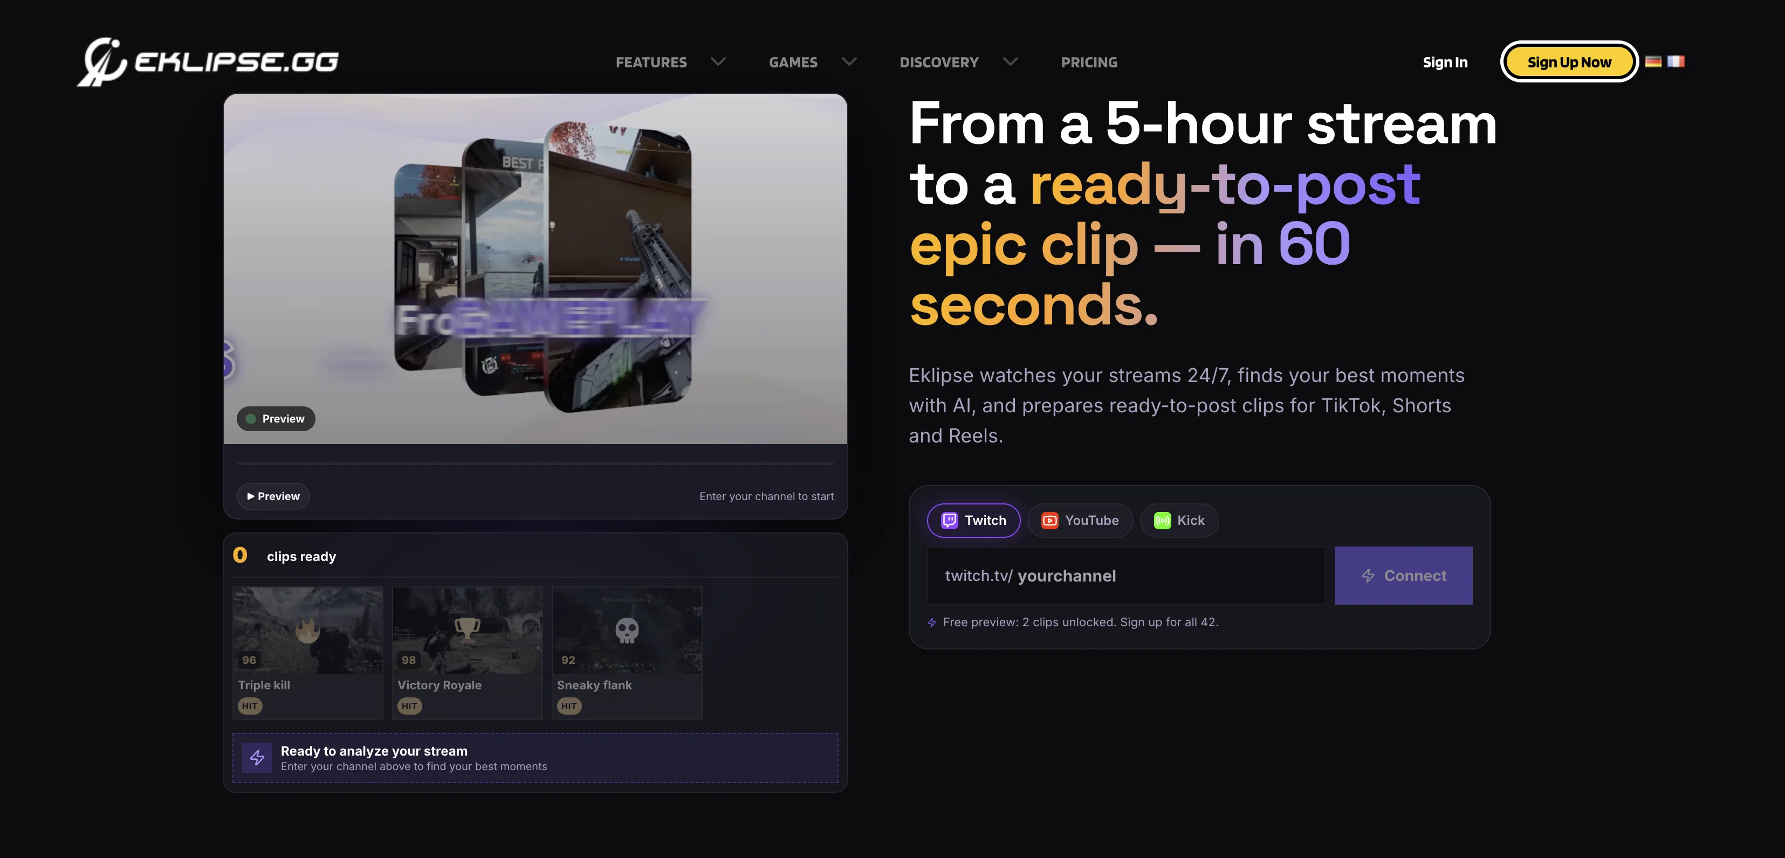Click the score 98 badge

tap(409, 660)
